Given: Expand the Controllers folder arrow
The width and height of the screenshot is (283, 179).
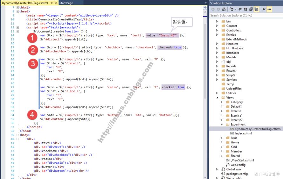Looking at the screenshot, I should pos(217,30).
